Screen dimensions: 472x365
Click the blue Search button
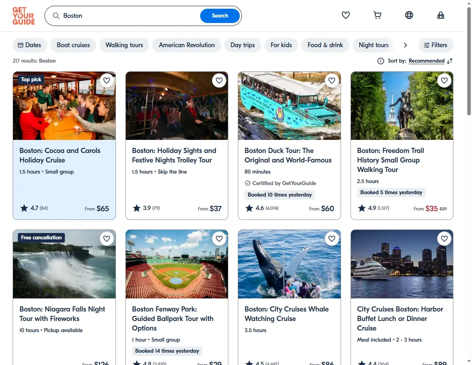220,16
